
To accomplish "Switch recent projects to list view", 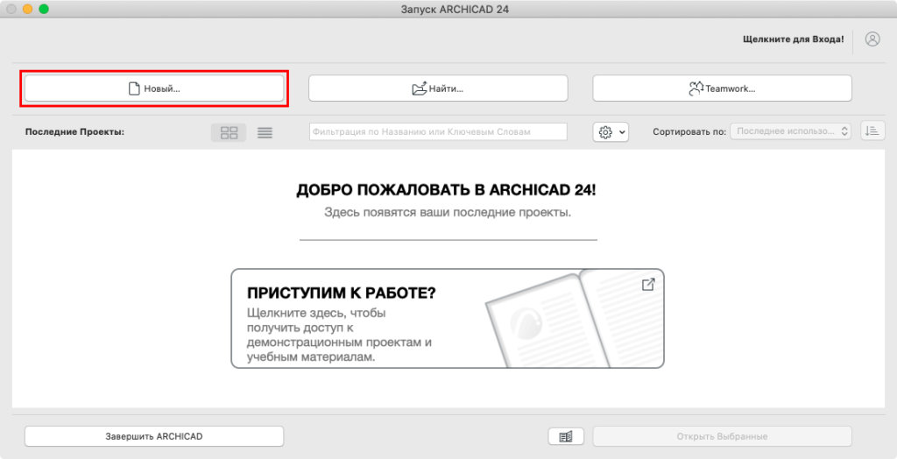I will pos(265,132).
